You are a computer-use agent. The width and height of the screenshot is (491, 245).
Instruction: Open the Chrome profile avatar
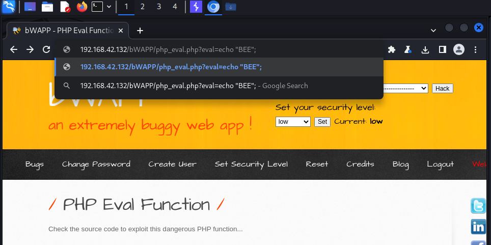point(459,49)
